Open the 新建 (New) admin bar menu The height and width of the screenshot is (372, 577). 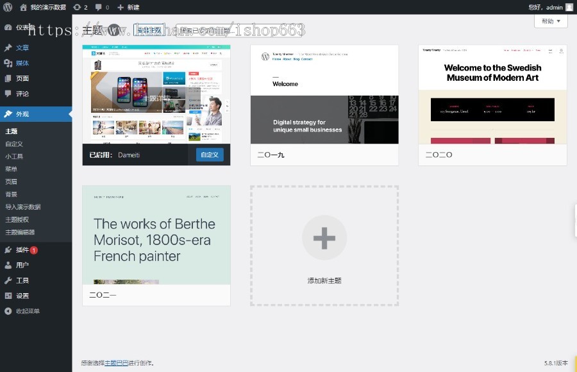[128, 7]
